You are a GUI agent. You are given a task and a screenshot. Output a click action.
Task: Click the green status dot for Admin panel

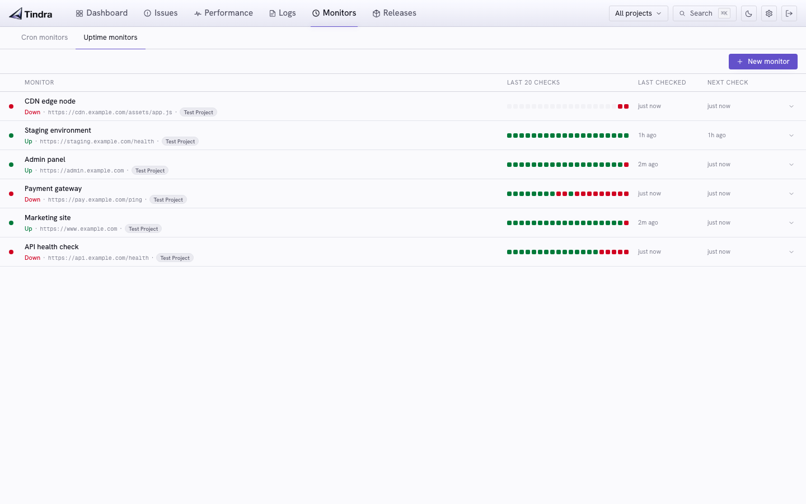point(11,165)
